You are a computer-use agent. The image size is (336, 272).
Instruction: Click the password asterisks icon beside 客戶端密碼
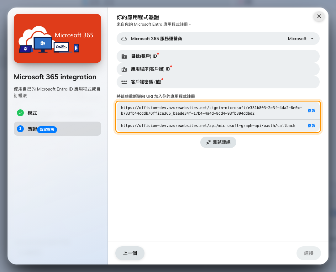click(124, 82)
